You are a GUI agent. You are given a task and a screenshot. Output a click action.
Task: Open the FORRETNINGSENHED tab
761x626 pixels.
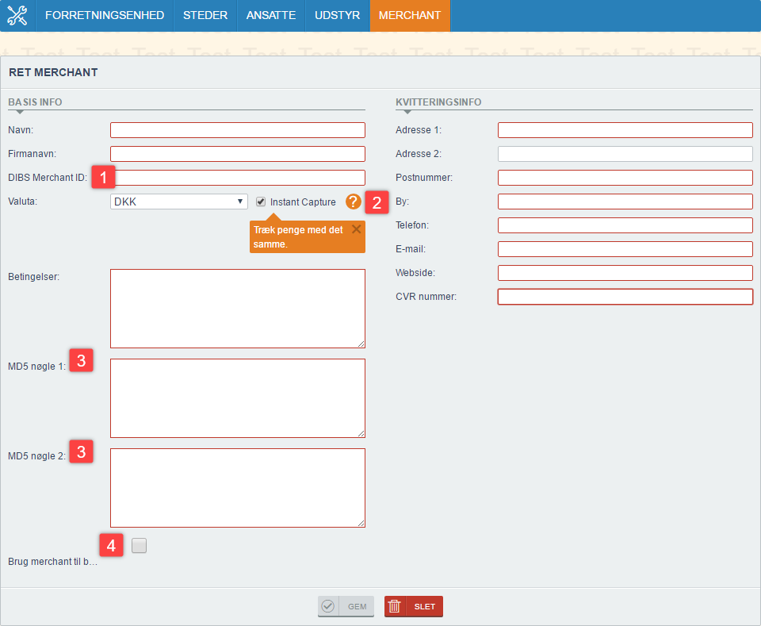pyautogui.click(x=105, y=16)
